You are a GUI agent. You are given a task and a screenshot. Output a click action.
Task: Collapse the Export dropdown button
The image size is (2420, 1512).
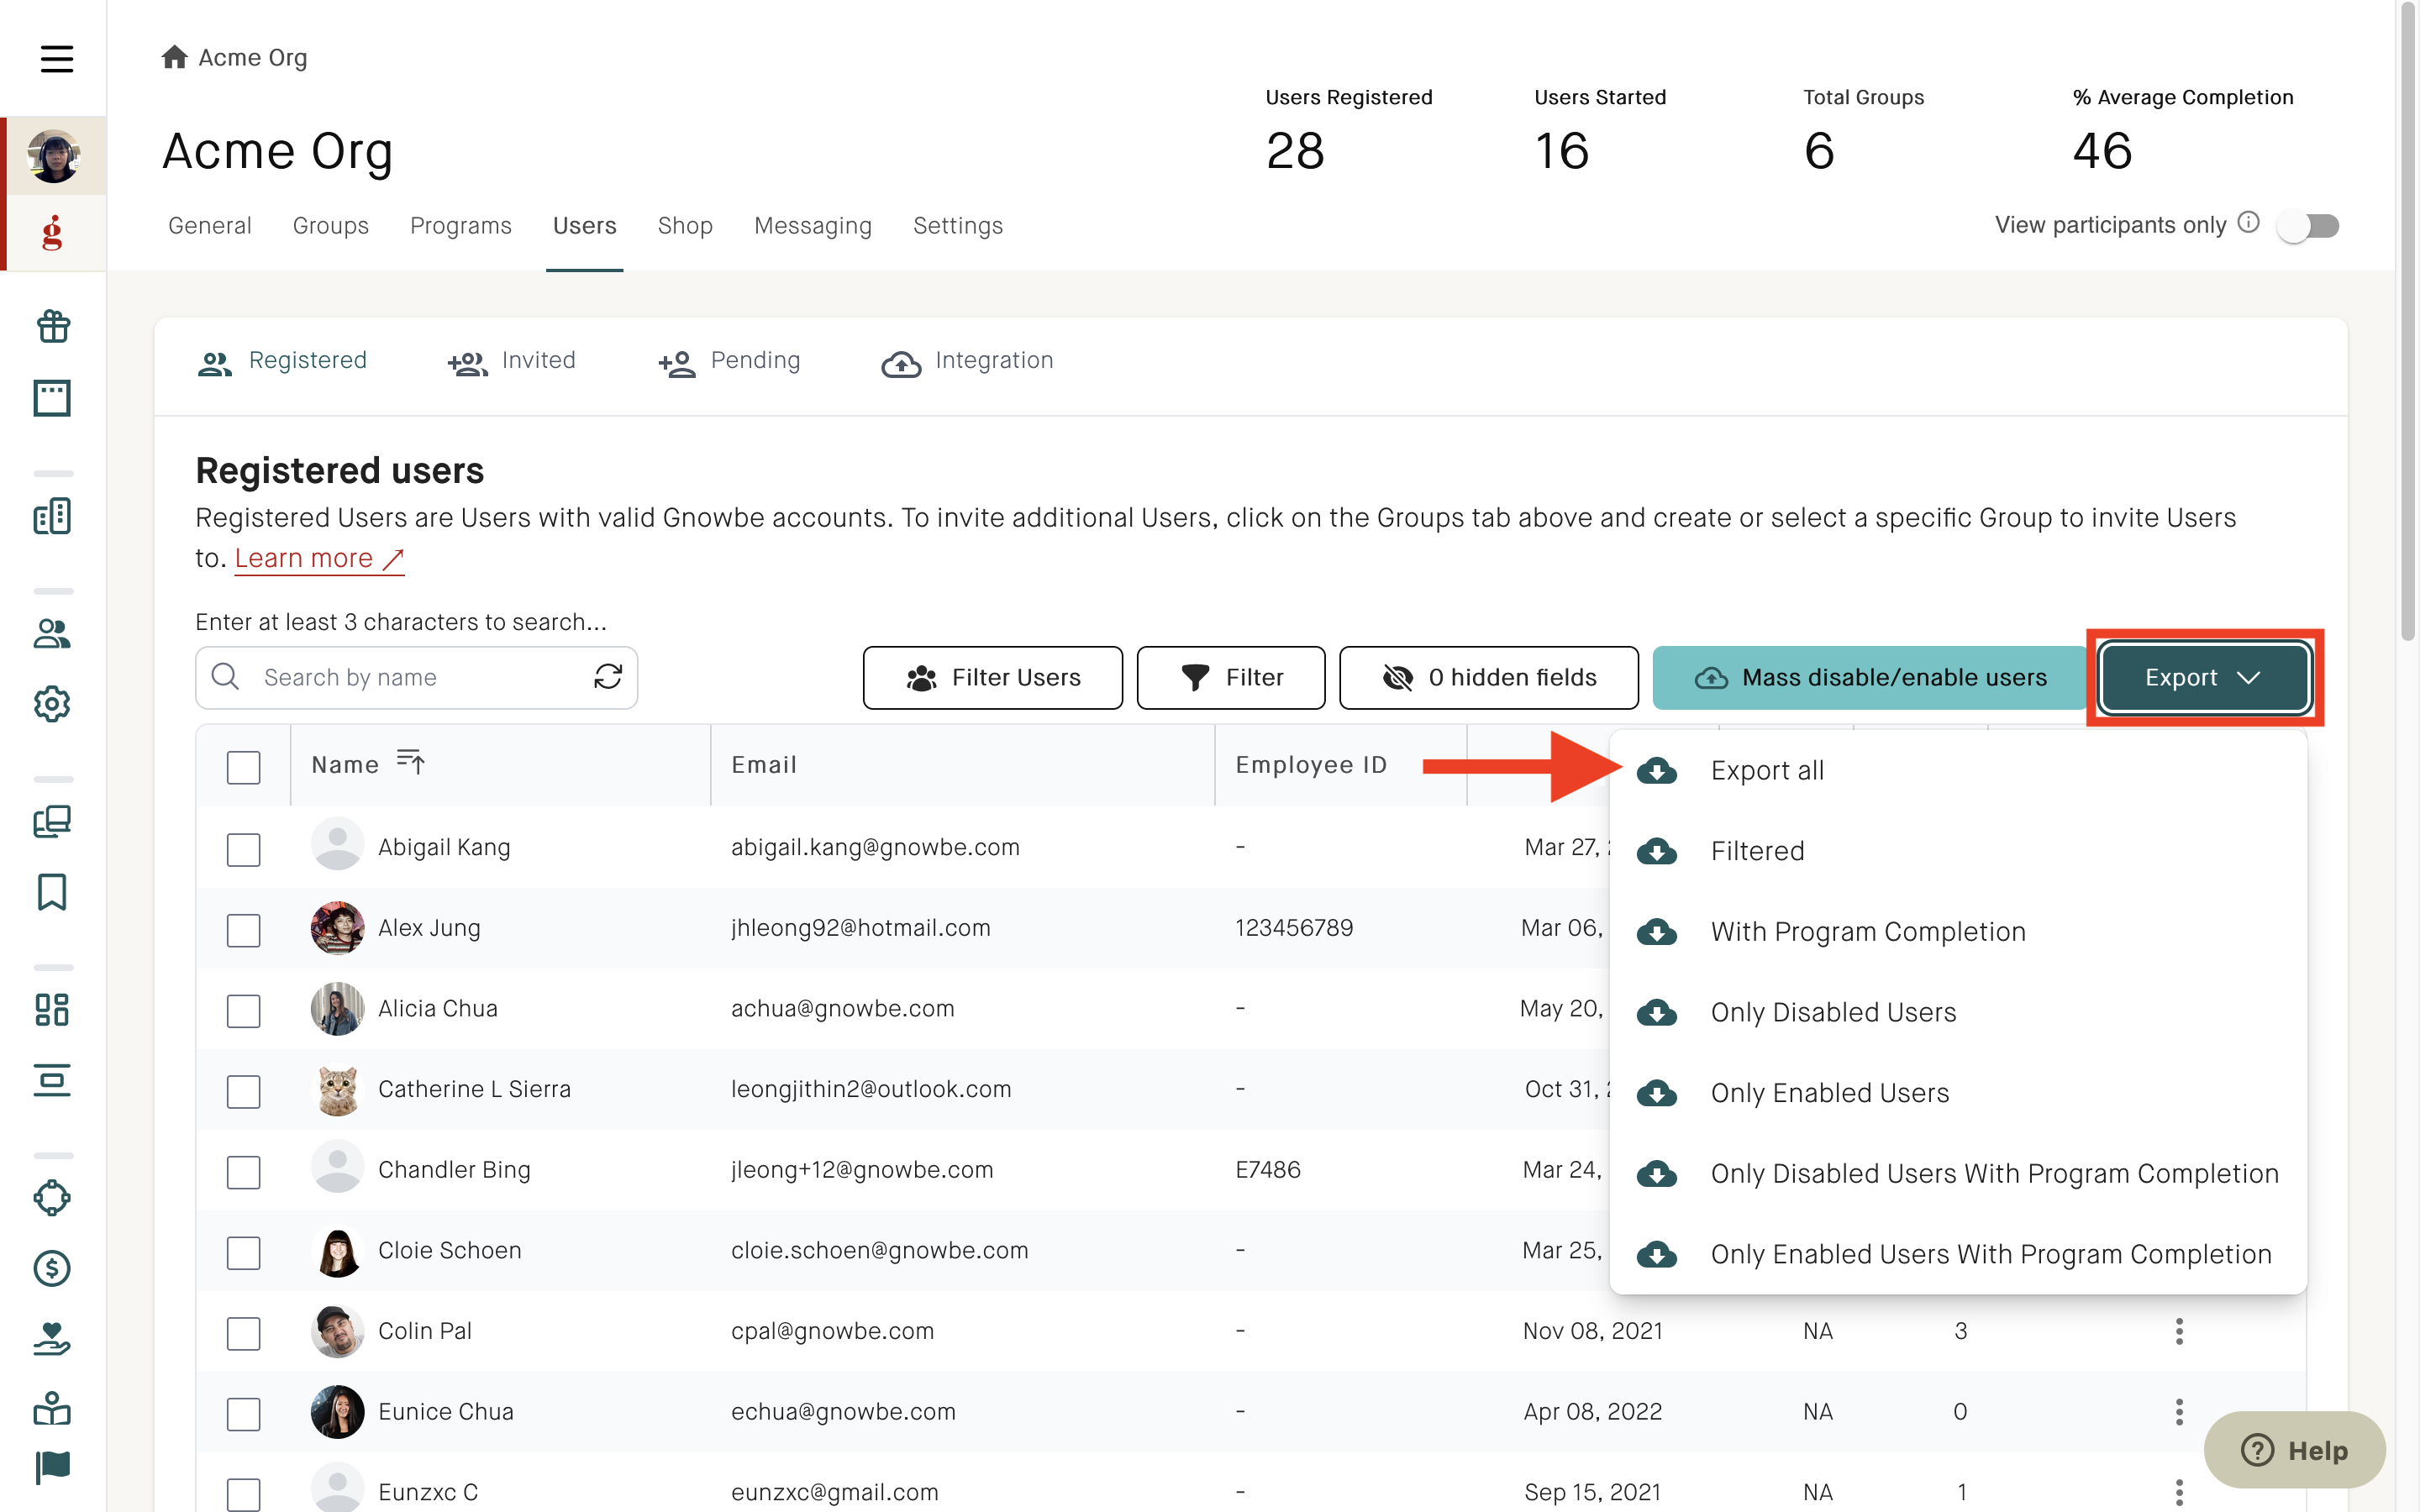tap(2204, 677)
